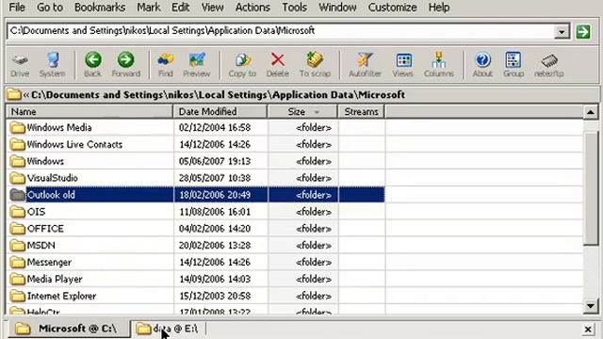Sort by the Streams column header
The height and width of the screenshot is (339, 603).
(x=361, y=112)
